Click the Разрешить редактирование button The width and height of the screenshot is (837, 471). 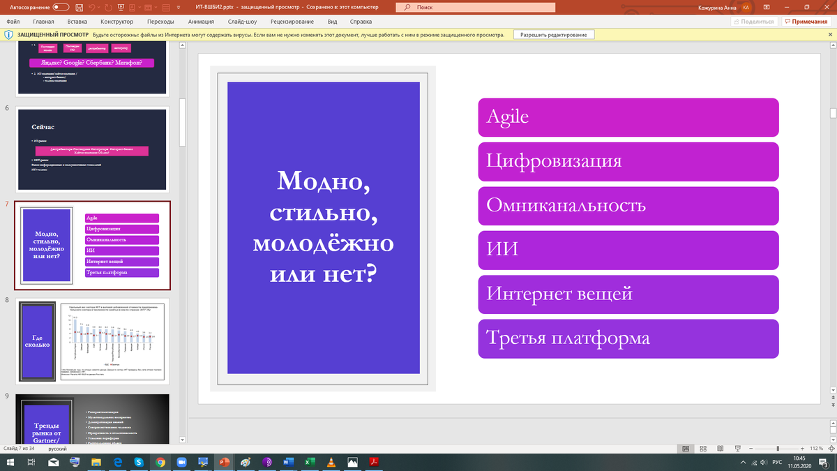pyautogui.click(x=554, y=35)
